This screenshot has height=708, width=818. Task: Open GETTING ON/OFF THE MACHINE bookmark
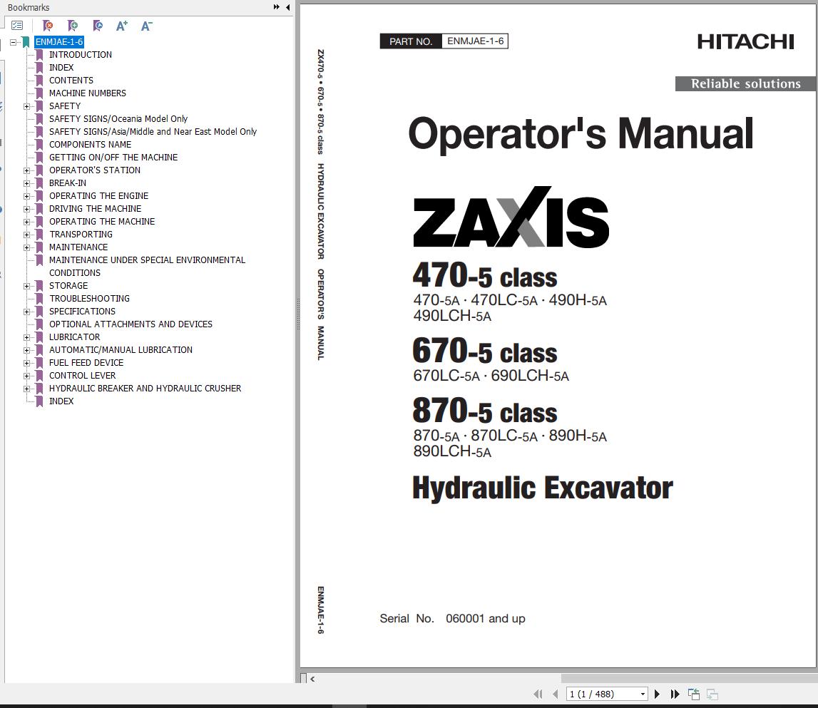(113, 158)
